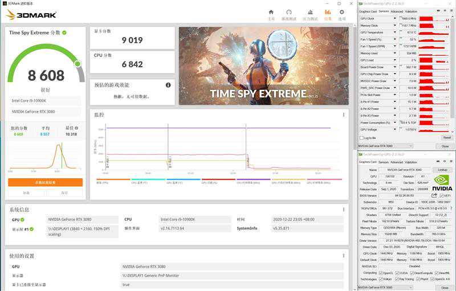The height and width of the screenshot is (291, 456).
Task: Toggle the UEFI checkbox in GPU-Z
Action: [x=442, y=195]
